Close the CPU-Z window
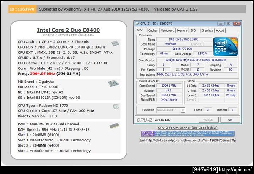 click(237, 24)
